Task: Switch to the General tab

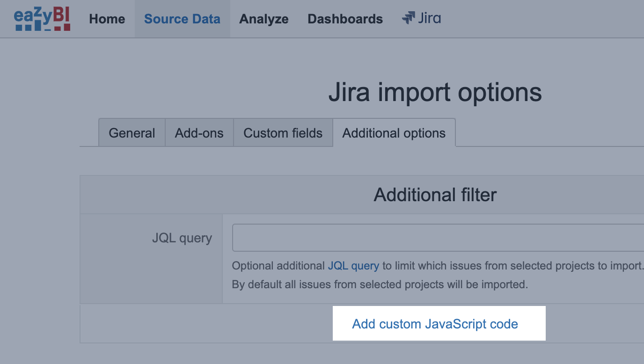Action: coord(132,133)
